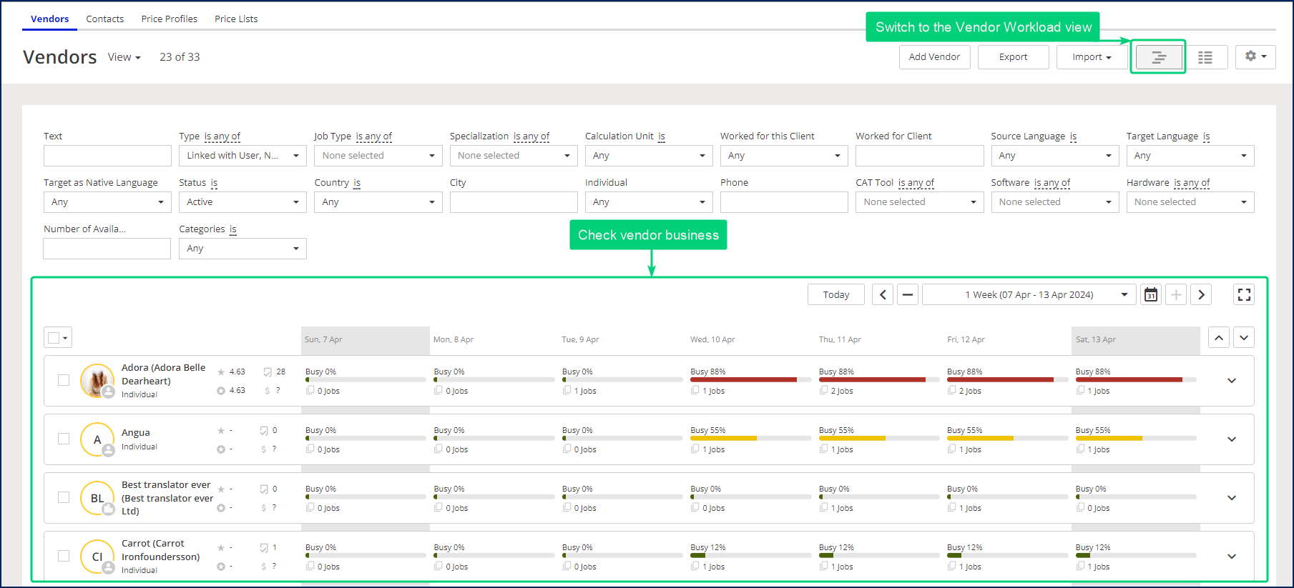Image resolution: width=1294 pixels, height=588 pixels.
Task: Open the calendar date picker icon
Action: 1151,294
